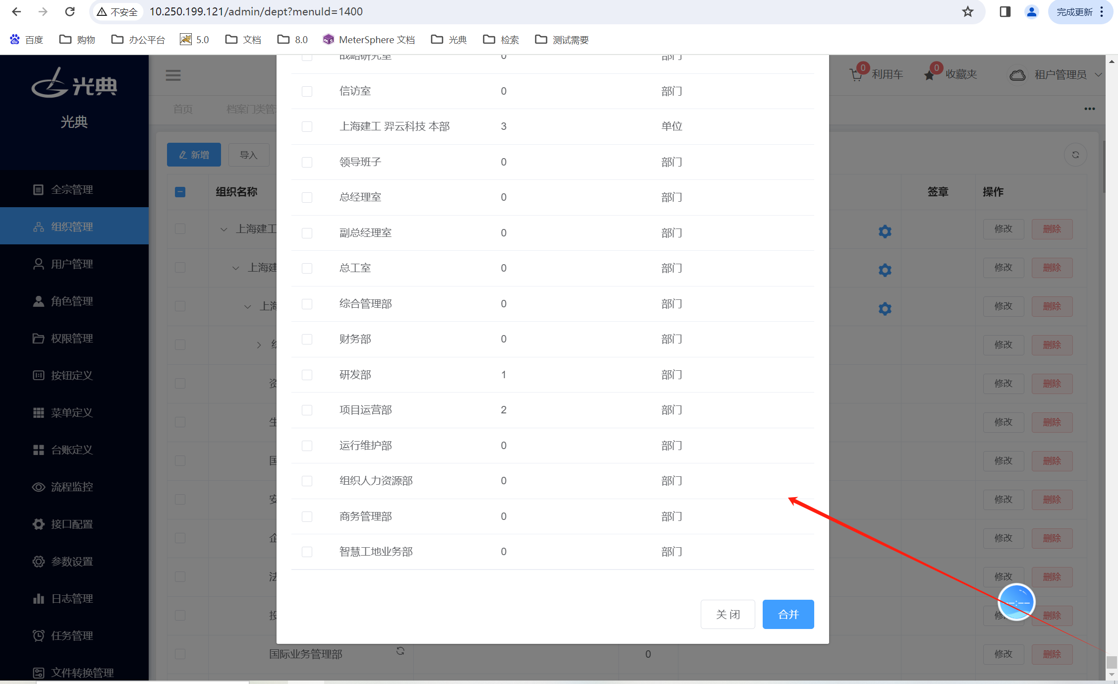Open 接口配置 sidebar item
Screen dimensions: 1118x684
pyautogui.click(x=74, y=524)
